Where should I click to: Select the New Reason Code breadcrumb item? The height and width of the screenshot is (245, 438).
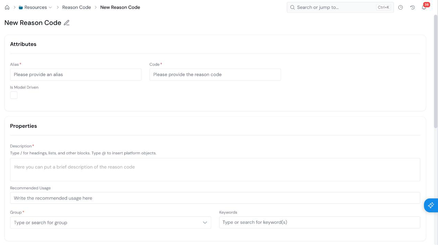(120, 7)
